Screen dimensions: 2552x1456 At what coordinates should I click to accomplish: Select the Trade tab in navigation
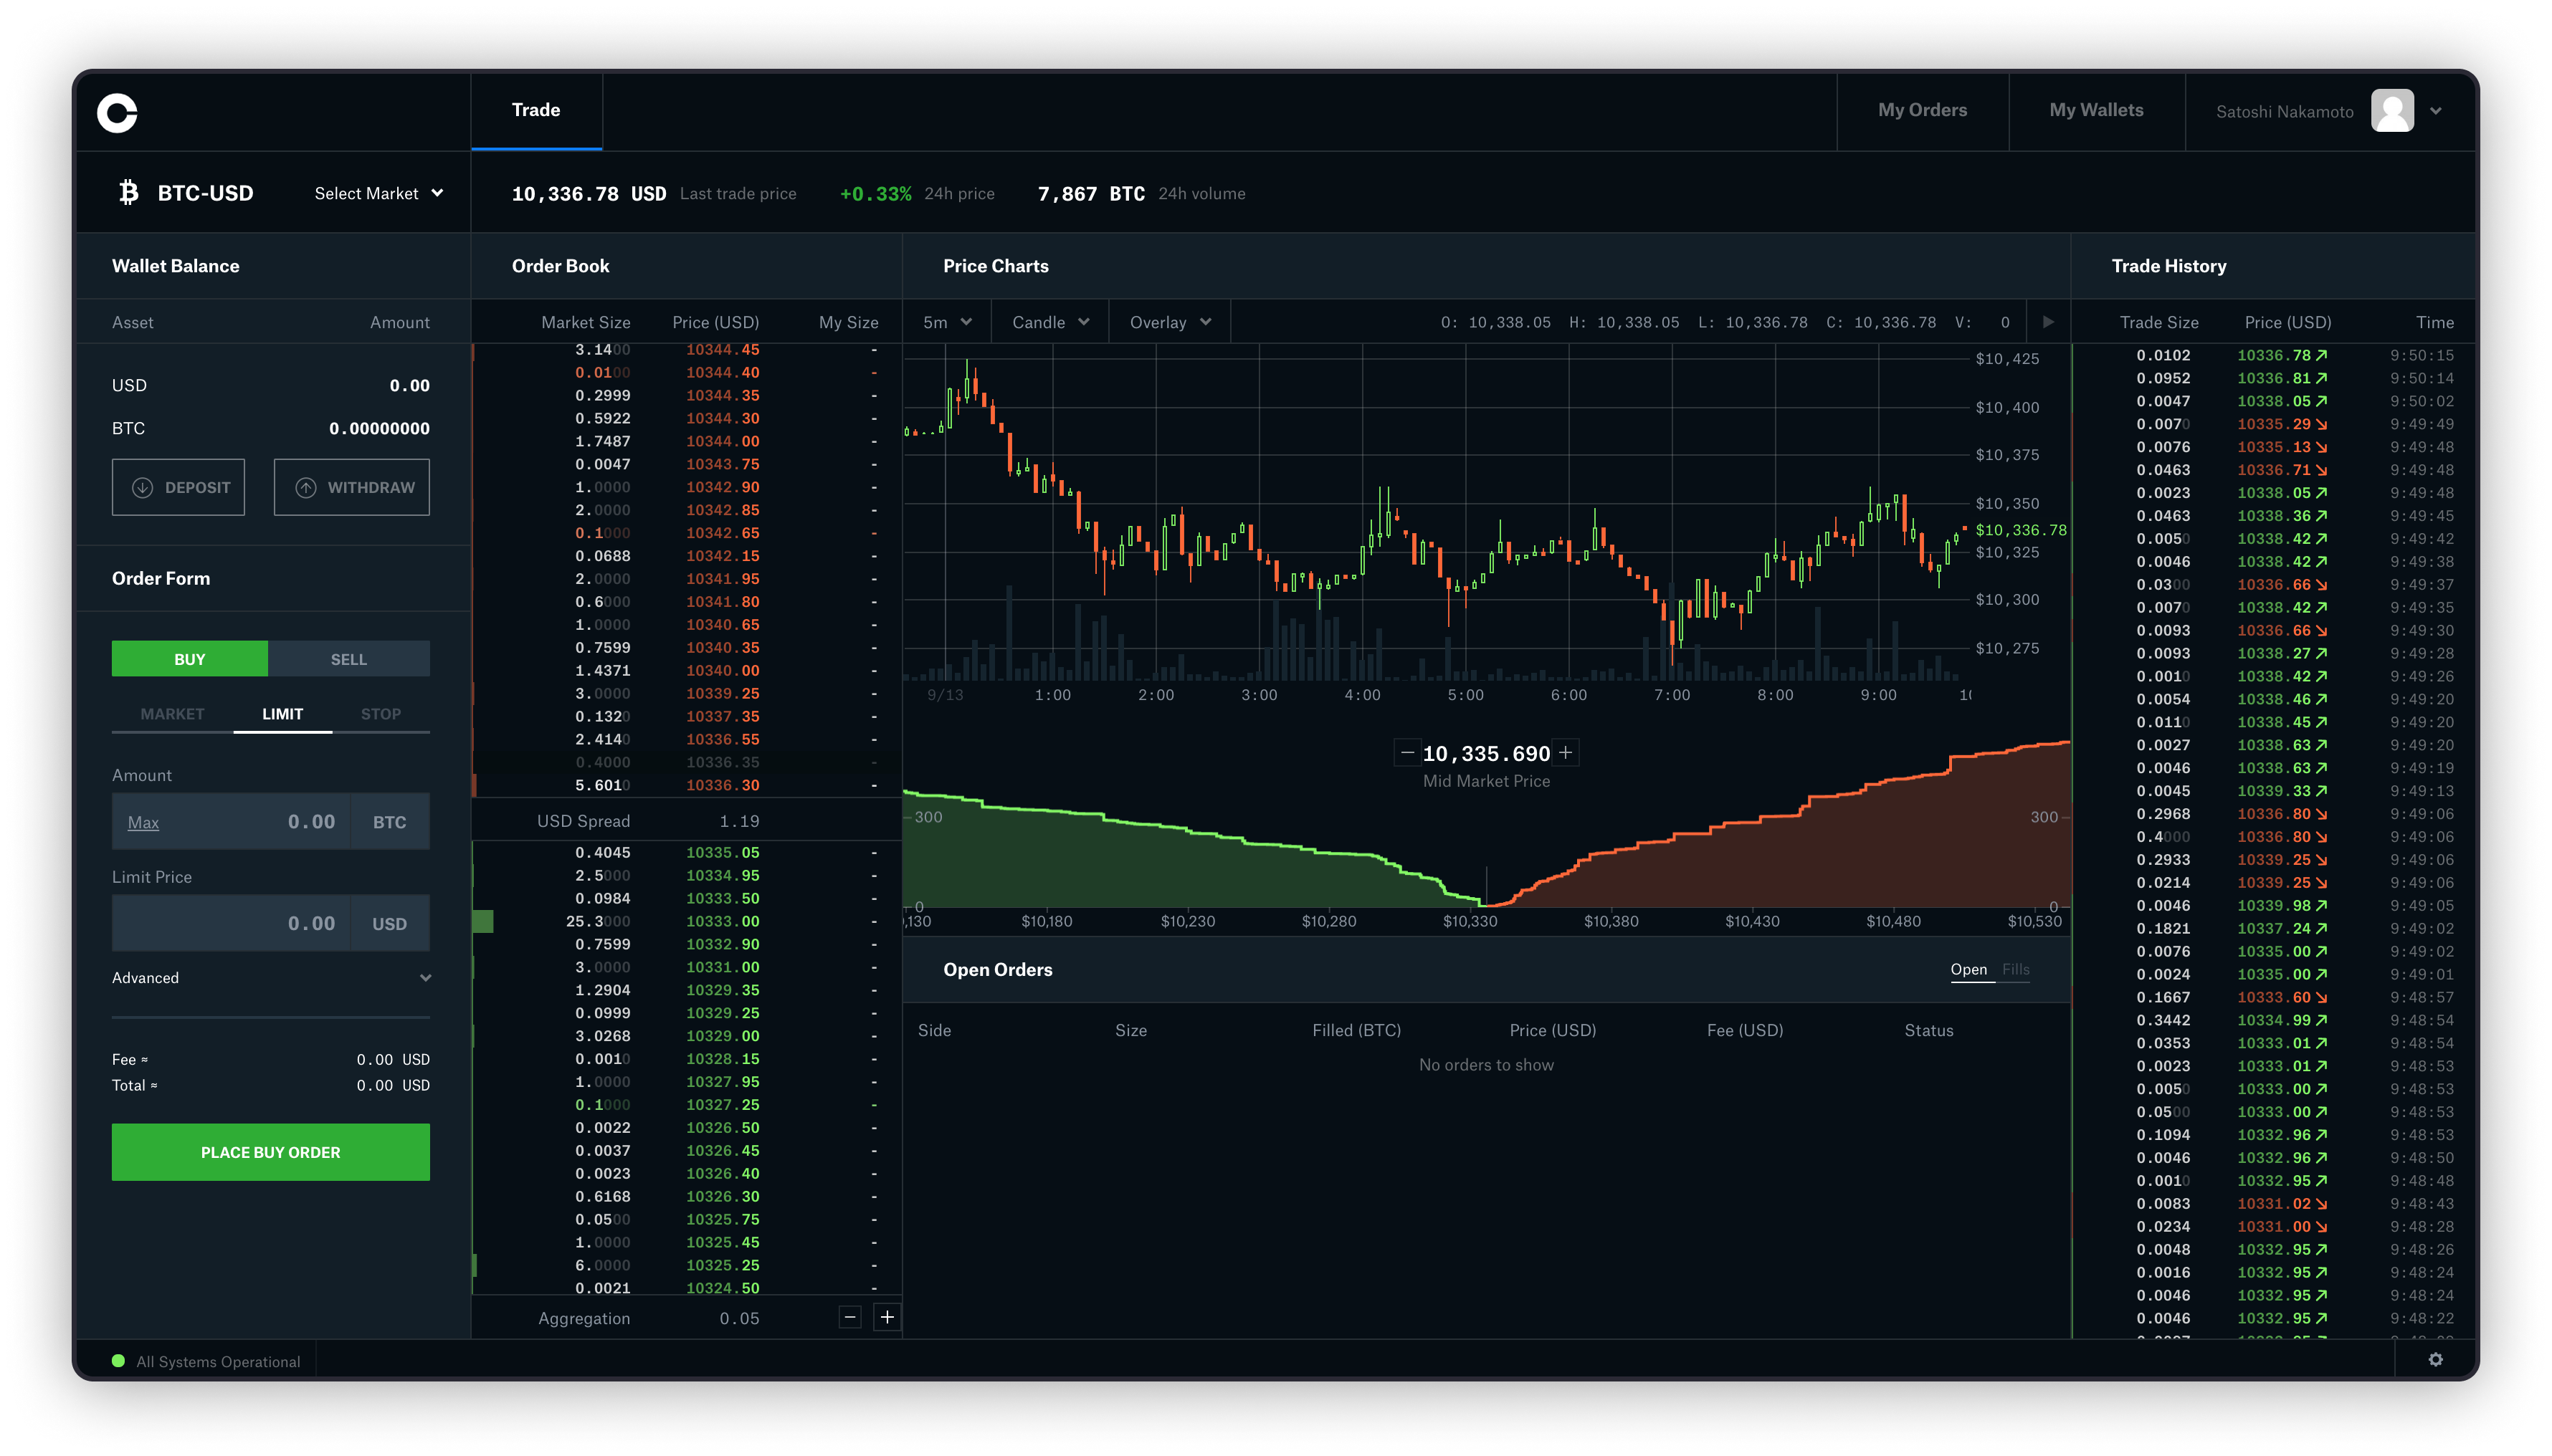point(535,109)
